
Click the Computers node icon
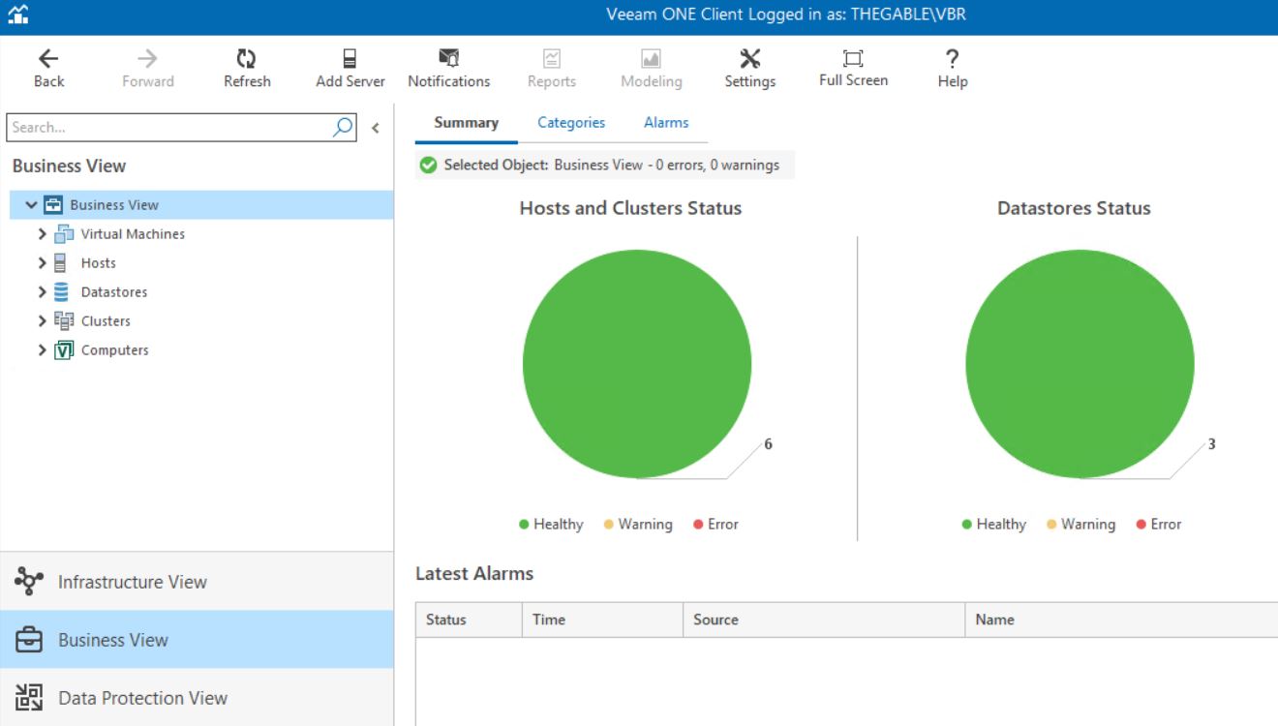click(x=64, y=349)
